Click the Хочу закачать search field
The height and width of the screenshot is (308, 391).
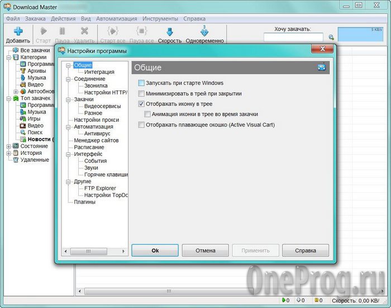click(293, 37)
